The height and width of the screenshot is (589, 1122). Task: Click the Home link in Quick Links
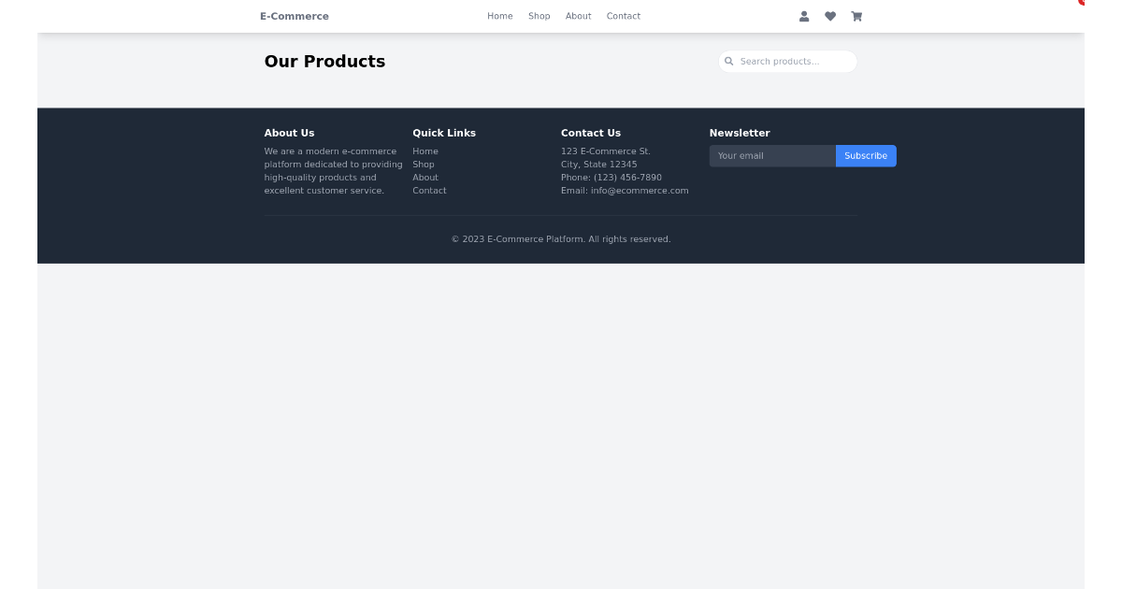(425, 151)
